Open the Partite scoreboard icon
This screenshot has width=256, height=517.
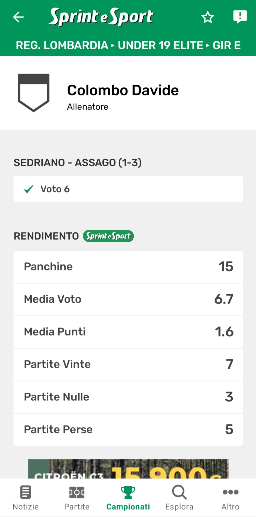click(x=77, y=492)
